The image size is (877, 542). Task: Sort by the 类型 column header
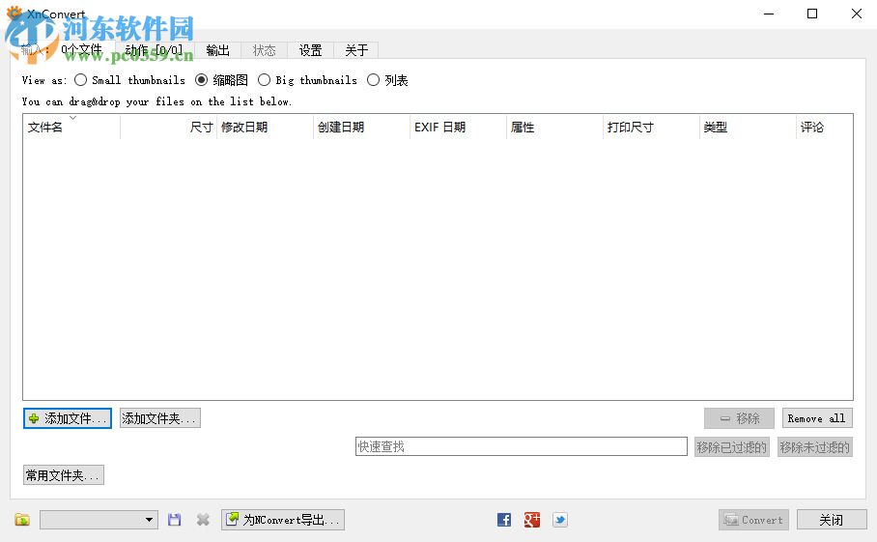[748, 127]
